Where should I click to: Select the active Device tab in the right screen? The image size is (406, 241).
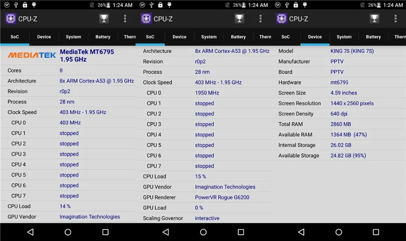315,37
